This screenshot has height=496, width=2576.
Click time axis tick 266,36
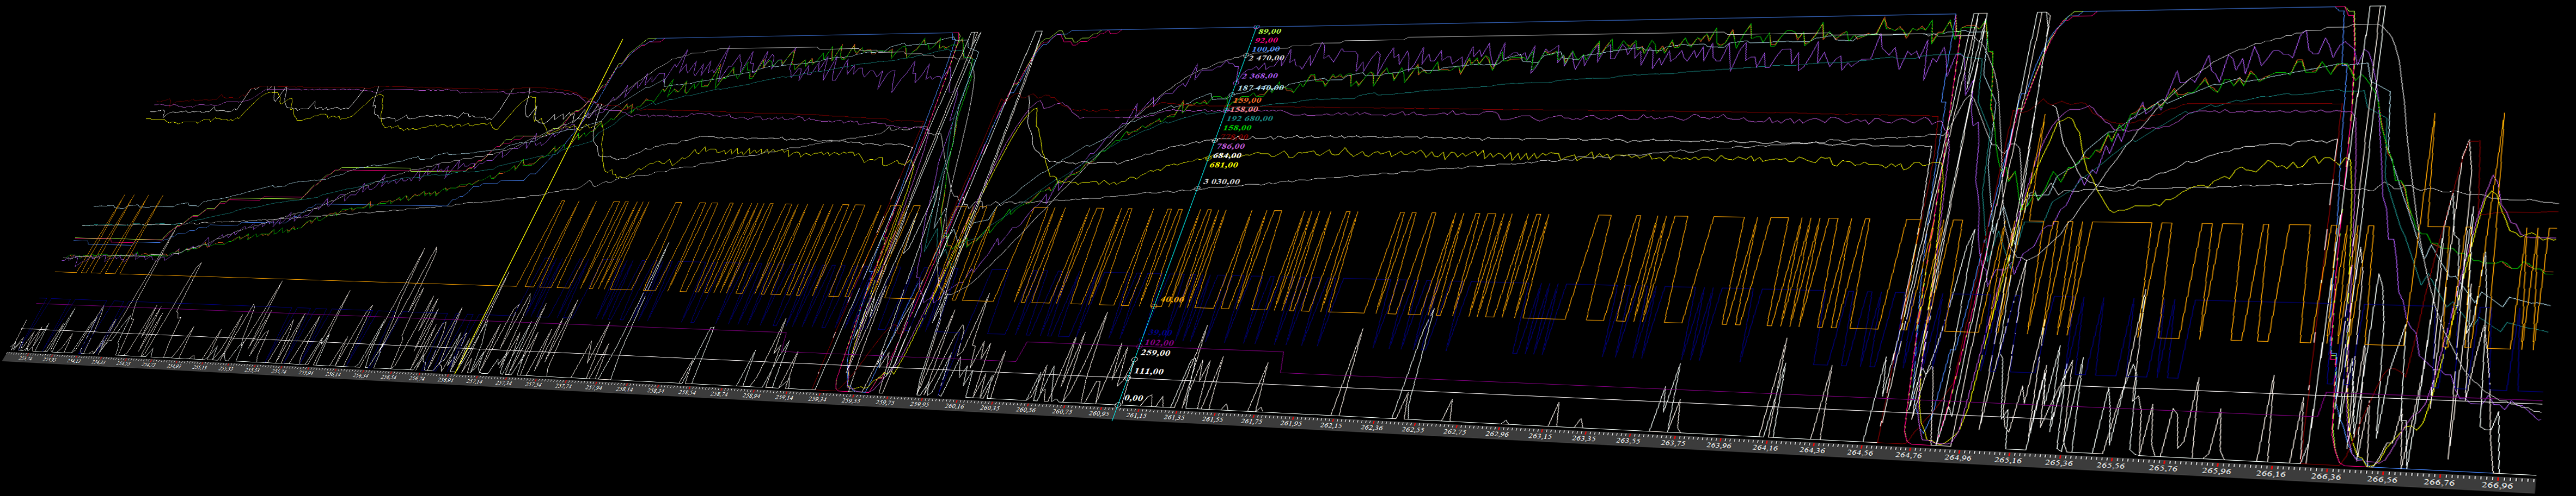[2326, 477]
